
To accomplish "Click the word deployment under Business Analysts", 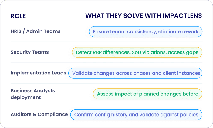I will point(26,97).
